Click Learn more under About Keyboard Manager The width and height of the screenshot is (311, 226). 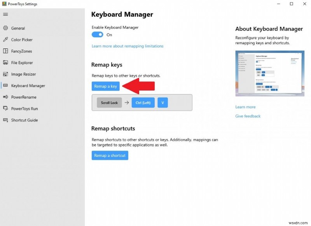click(x=245, y=107)
